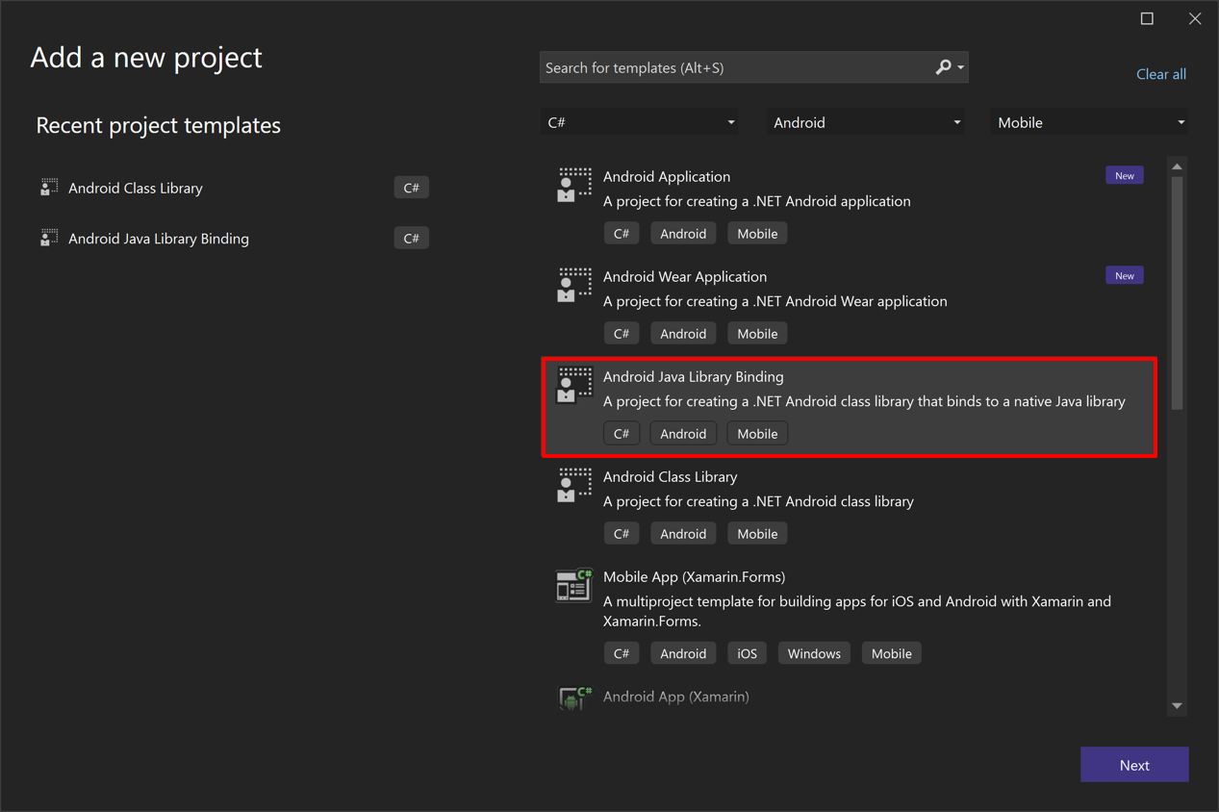Click the Android Application template icon
Screen dimensions: 1219x812
coord(573,185)
